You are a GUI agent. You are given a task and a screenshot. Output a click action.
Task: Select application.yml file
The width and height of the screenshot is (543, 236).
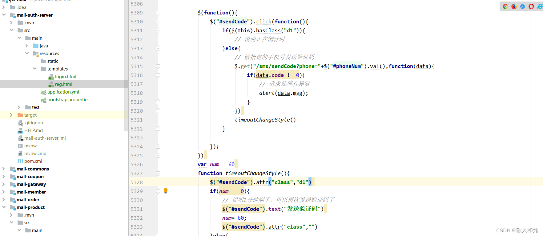tap(63, 92)
